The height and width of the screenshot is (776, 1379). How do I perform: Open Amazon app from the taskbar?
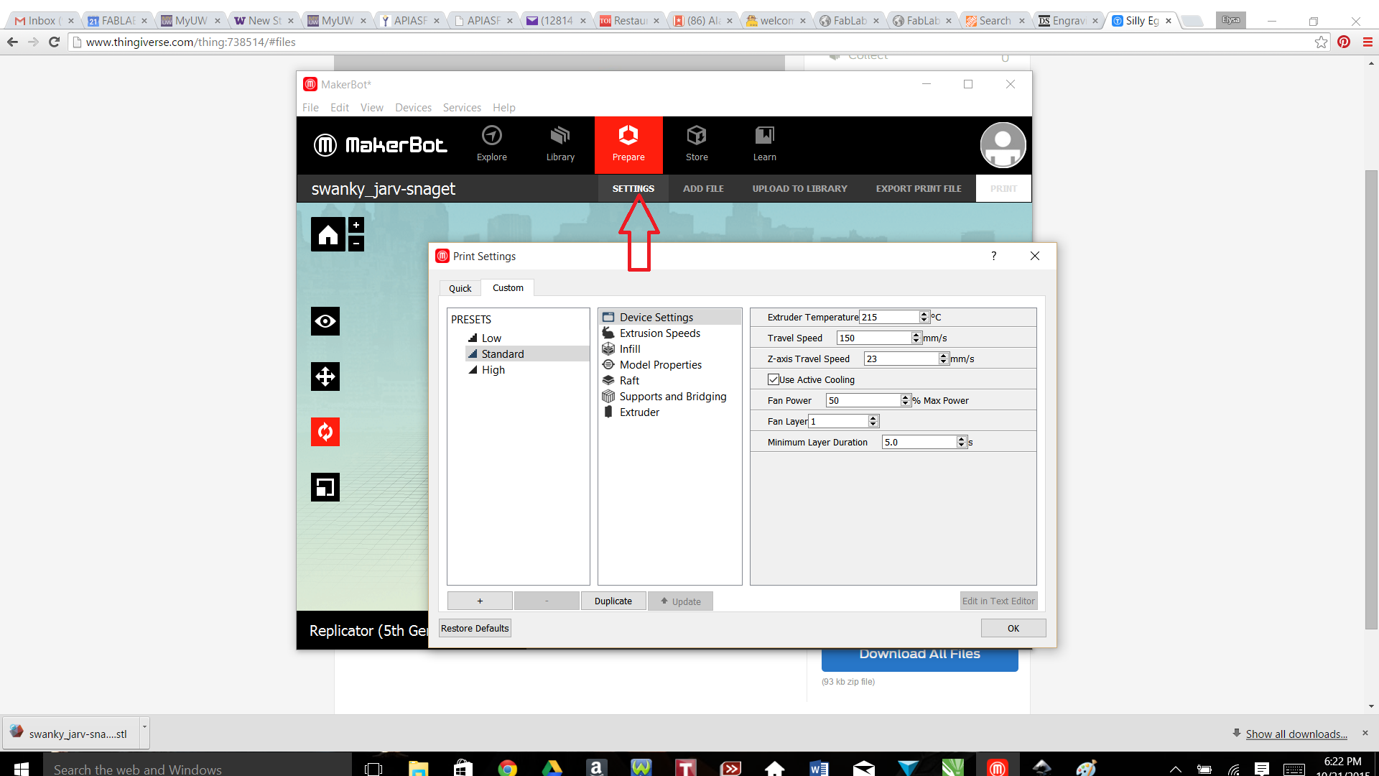596,768
